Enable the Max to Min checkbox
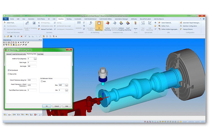Screen dimensions: 211x140 point(9,74)
